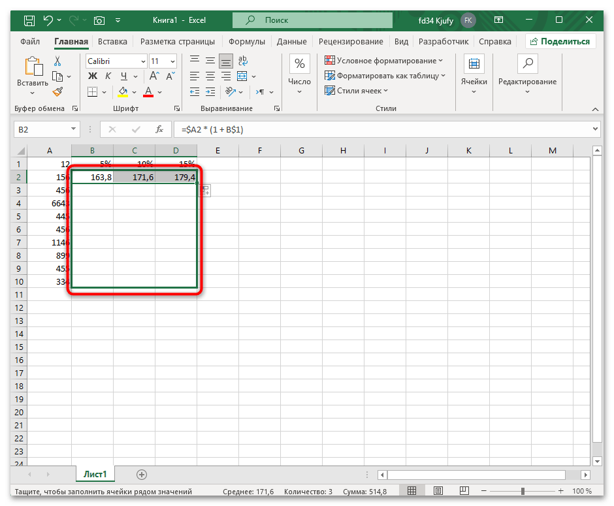Center text horizontally
This screenshot has height=506, width=614.
point(210,76)
